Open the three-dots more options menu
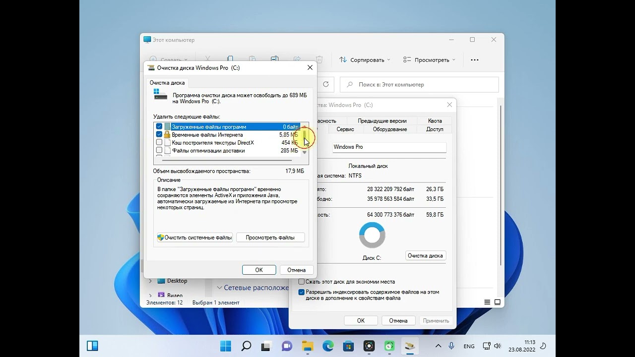Viewport: 635px width, 357px height. [474, 60]
